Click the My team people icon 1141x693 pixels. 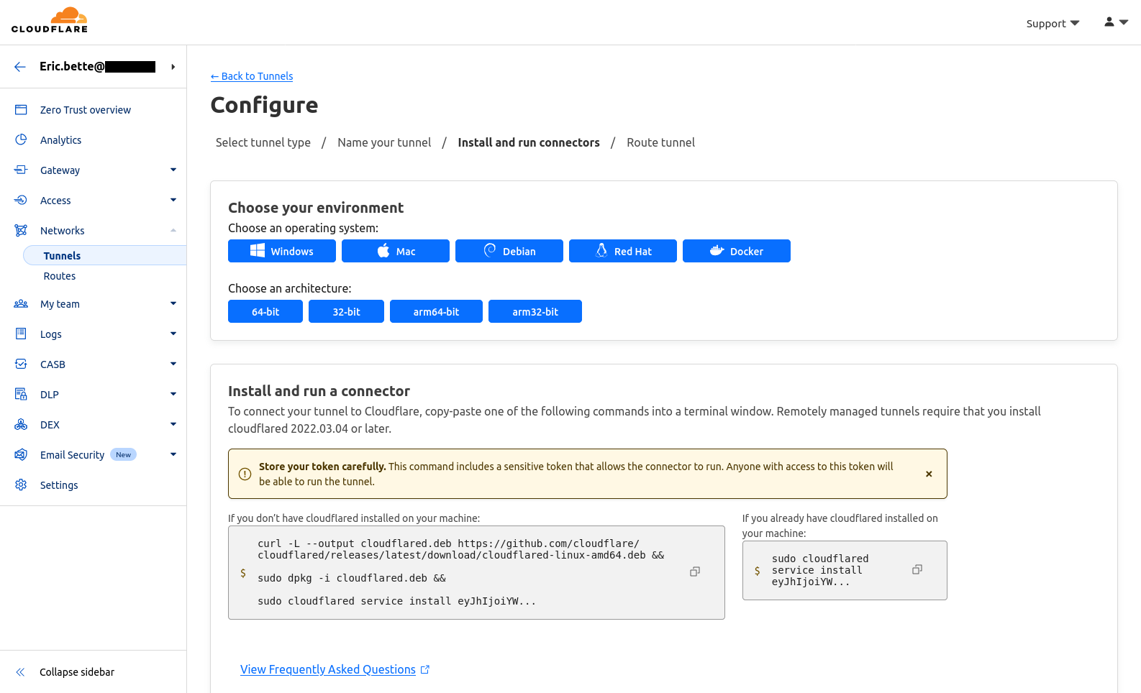[21, 304]
